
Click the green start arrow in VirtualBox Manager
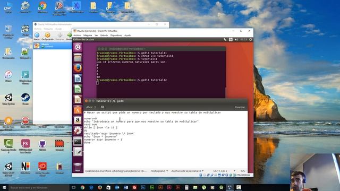click(x=69, y=36)
